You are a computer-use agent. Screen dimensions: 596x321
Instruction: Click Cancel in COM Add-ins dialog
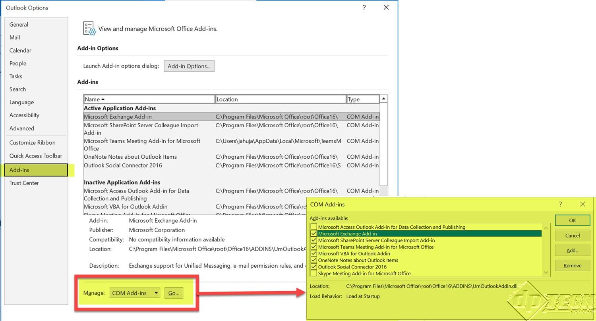pos(573,235)
